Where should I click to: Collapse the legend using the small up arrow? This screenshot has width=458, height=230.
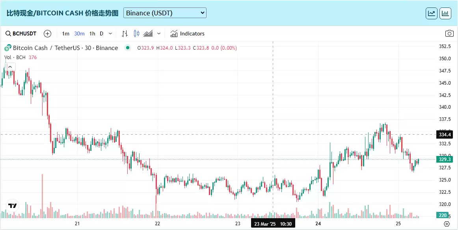[x=9, y=67]
